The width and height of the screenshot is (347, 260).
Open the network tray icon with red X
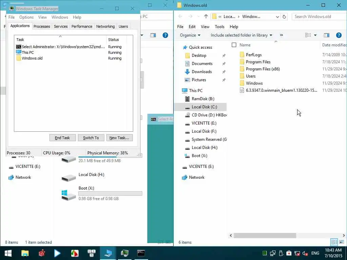[x=297, y=253]
